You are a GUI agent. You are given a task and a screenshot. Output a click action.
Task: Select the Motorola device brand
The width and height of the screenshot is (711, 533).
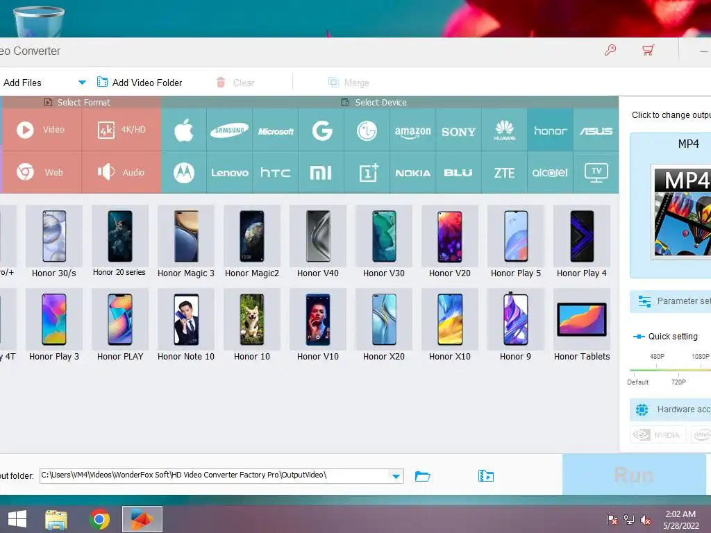[183, 173]
